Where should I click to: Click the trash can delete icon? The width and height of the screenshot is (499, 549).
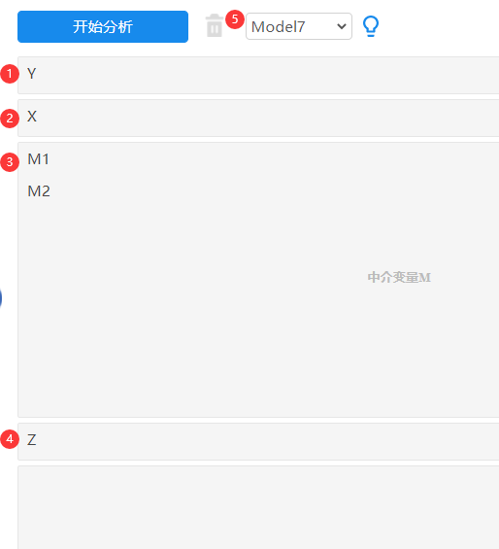215,25
